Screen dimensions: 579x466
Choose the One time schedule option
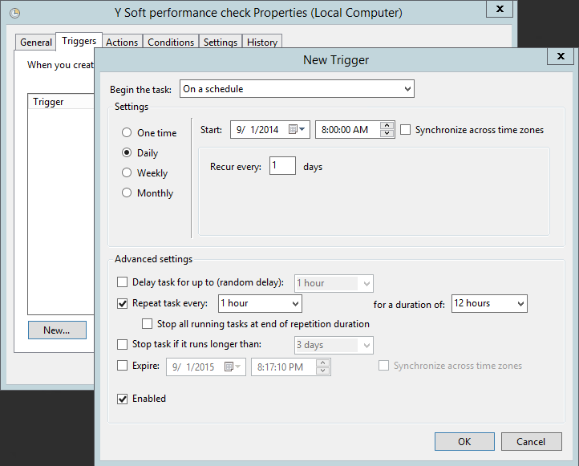[x=127, y=133]
